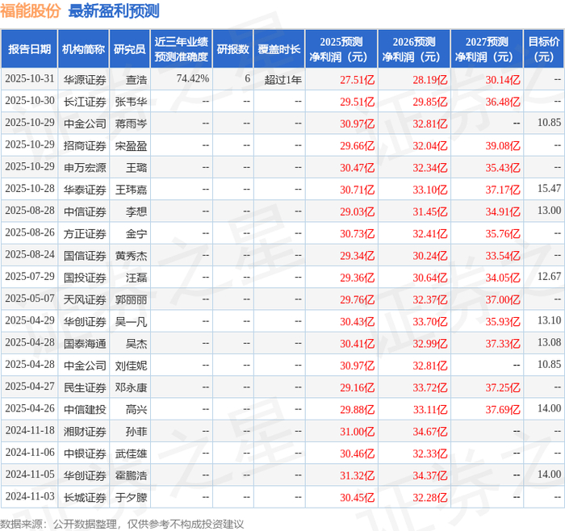Click the 27.51亿 profit value
The width and height of the screenshot is (565, 531).
(x=358, y=80)
